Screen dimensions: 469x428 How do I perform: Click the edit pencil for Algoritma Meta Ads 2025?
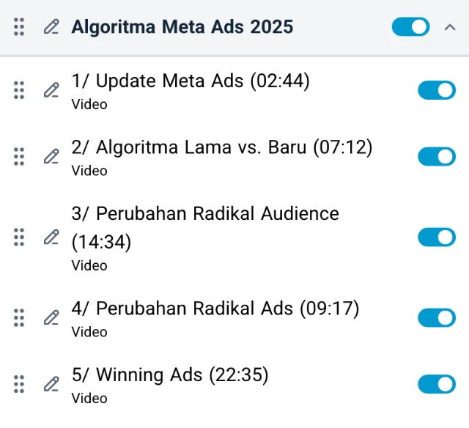(x=51, y=28)
